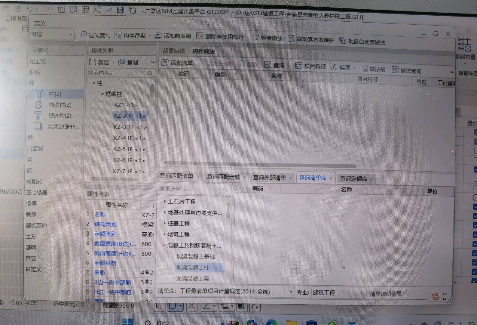Click the 清单说明信息 button
Screen dimensions: 477x325
pyautogui.click(x=386, y=293)
